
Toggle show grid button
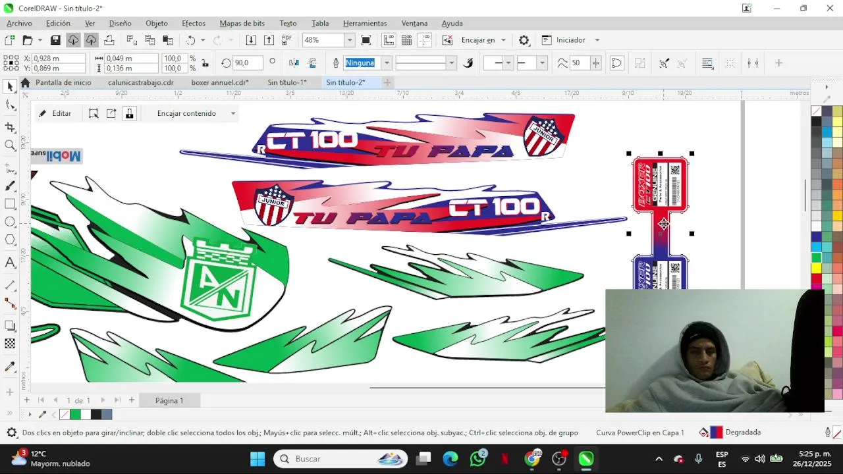[x=406, y=40]
